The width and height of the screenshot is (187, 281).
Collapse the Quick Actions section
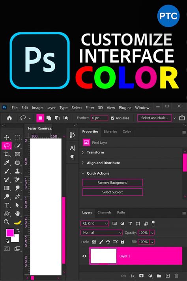(x=83, y=173)
